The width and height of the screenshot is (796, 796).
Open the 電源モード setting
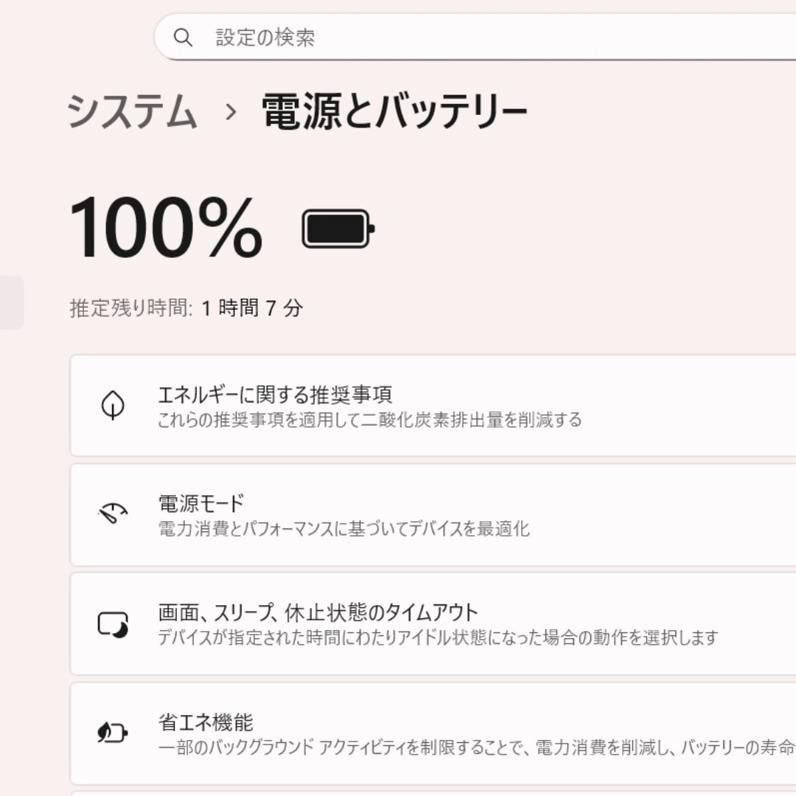click(433, 514)
